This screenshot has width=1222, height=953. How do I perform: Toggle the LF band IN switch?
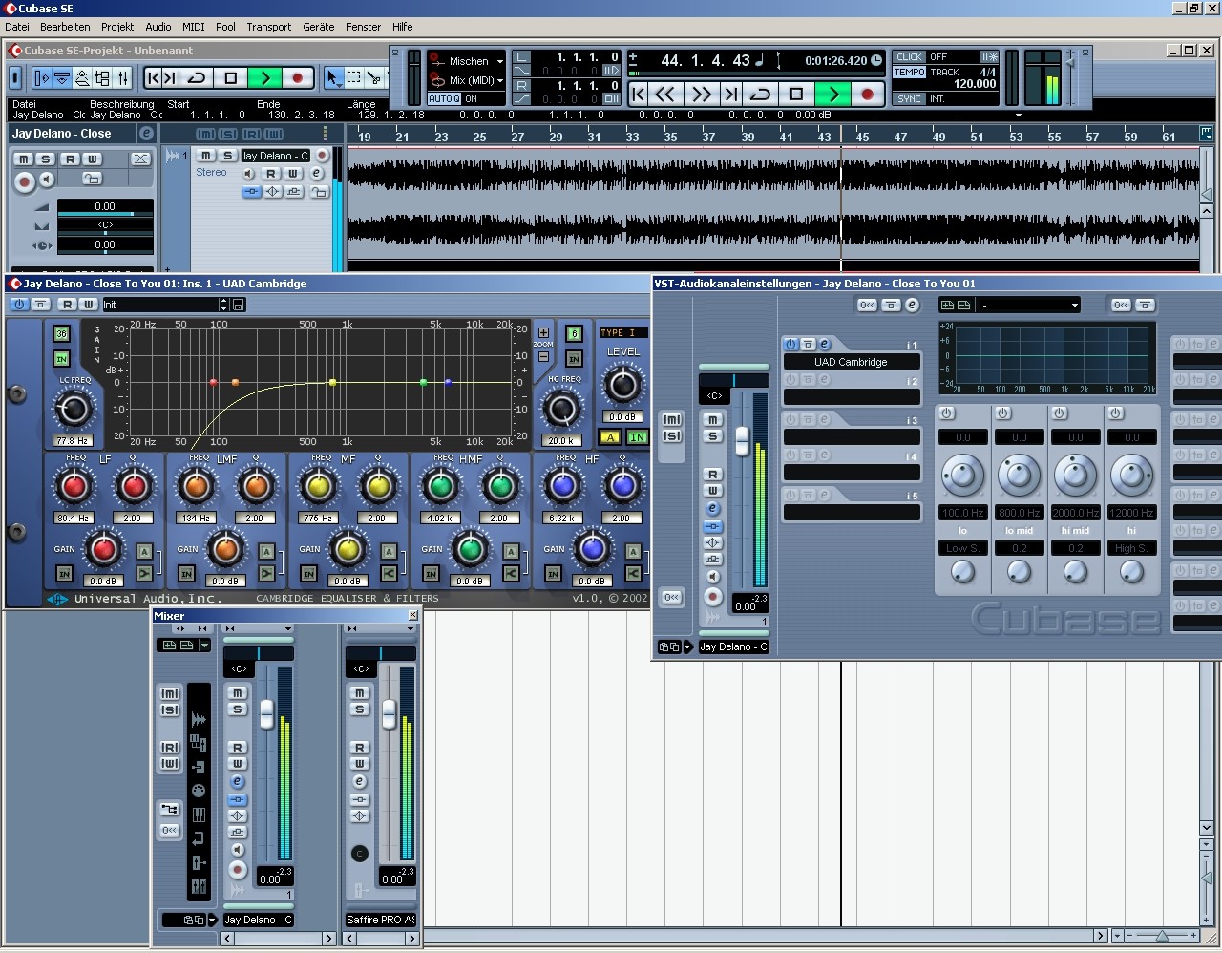64,573
